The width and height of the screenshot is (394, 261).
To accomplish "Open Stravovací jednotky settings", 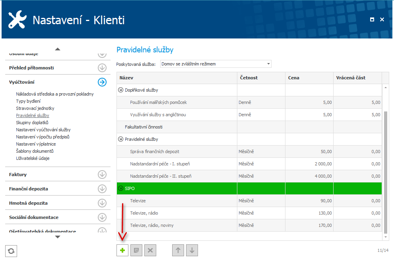I will click(x=35, y=108).
